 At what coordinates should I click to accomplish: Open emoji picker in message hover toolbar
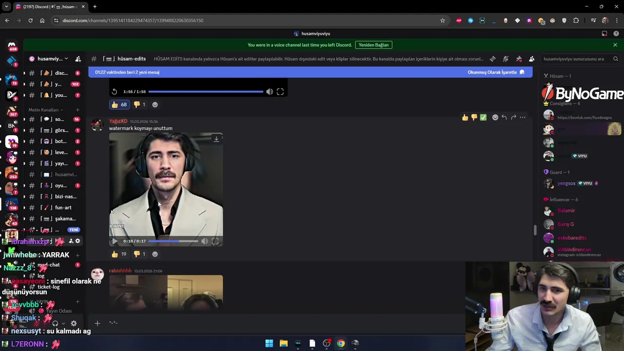495,117
